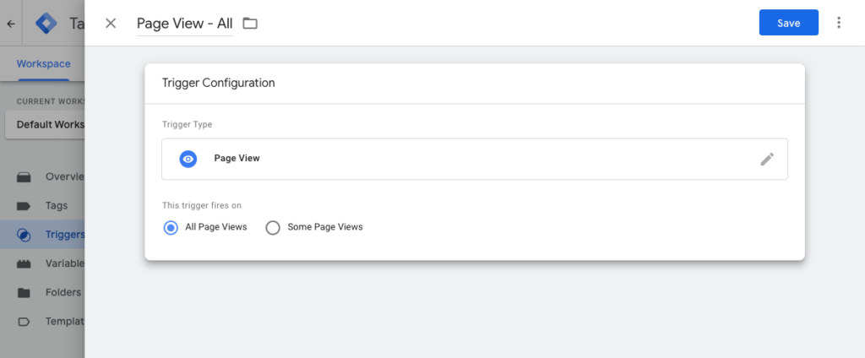Open the folder selector beside the trigger name
Screen dimensions: 865x358
tap(250, 23)
